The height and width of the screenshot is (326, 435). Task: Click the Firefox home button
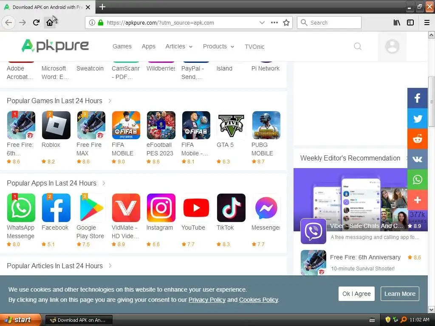pyautogui.click(x=49, y=22)
